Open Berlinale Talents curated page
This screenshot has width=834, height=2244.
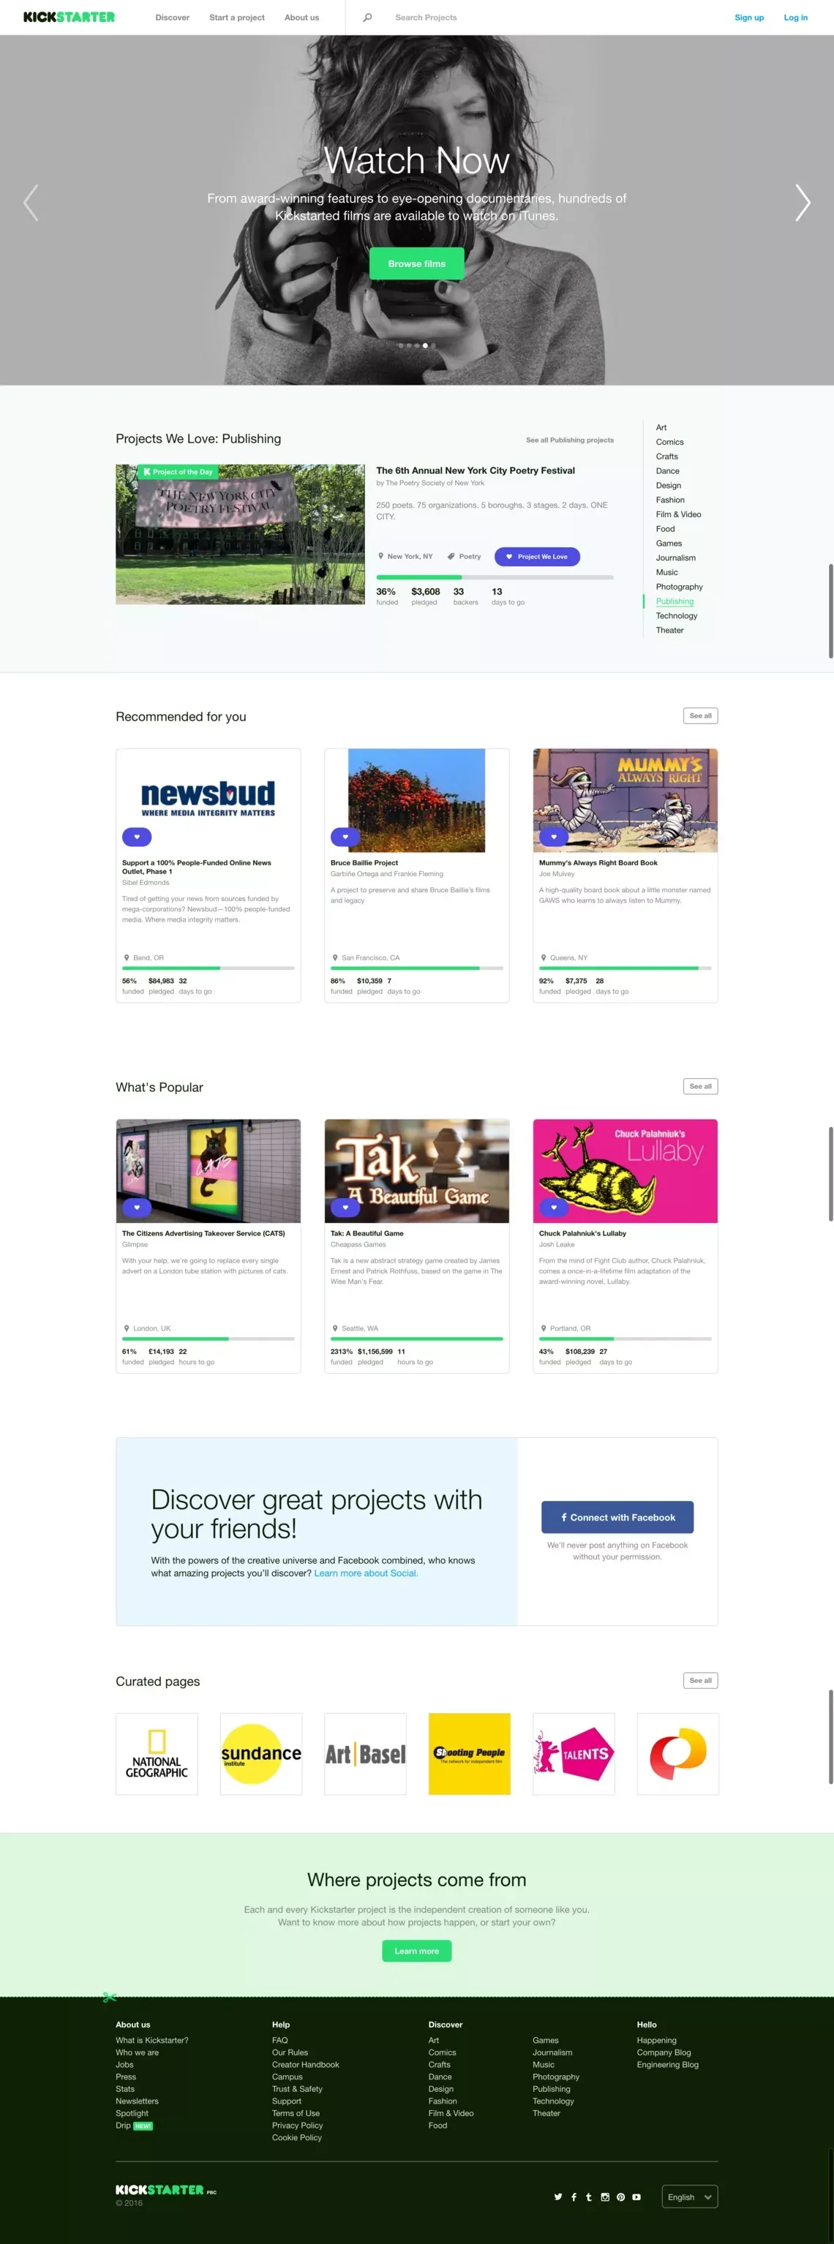(x=574, y=1753)
